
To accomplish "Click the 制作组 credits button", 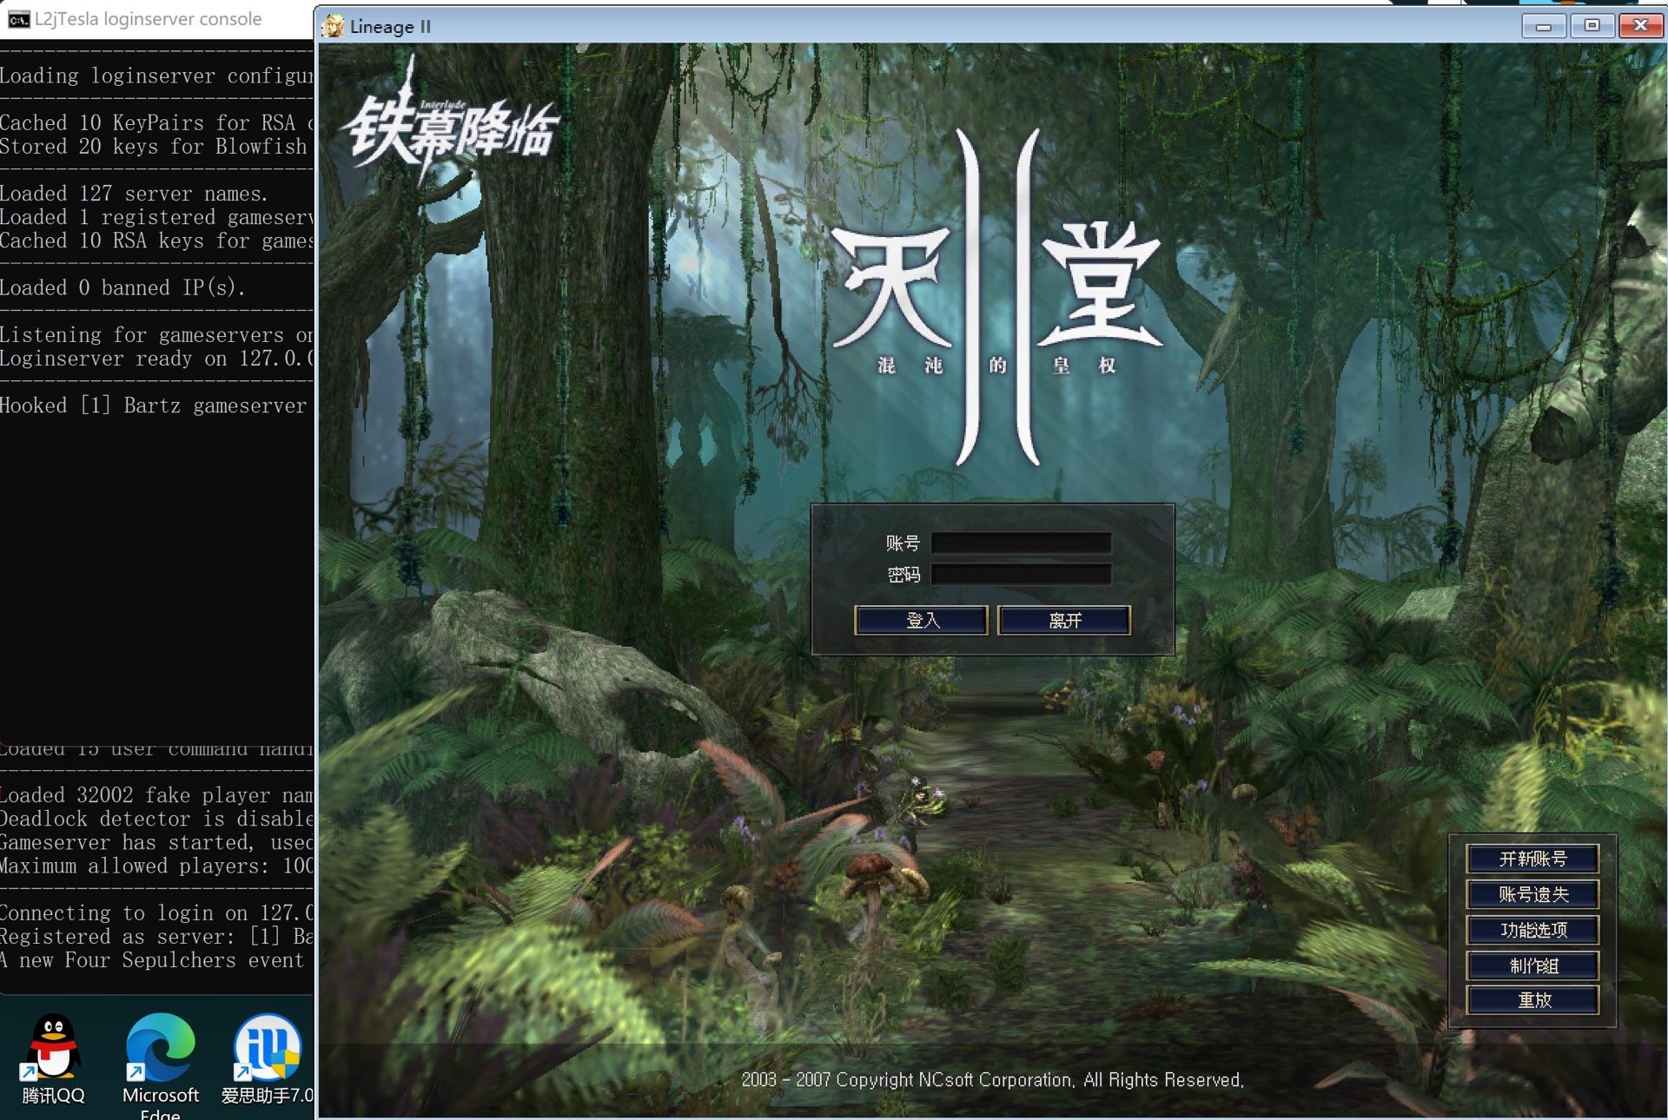I will pos(1532,965).
